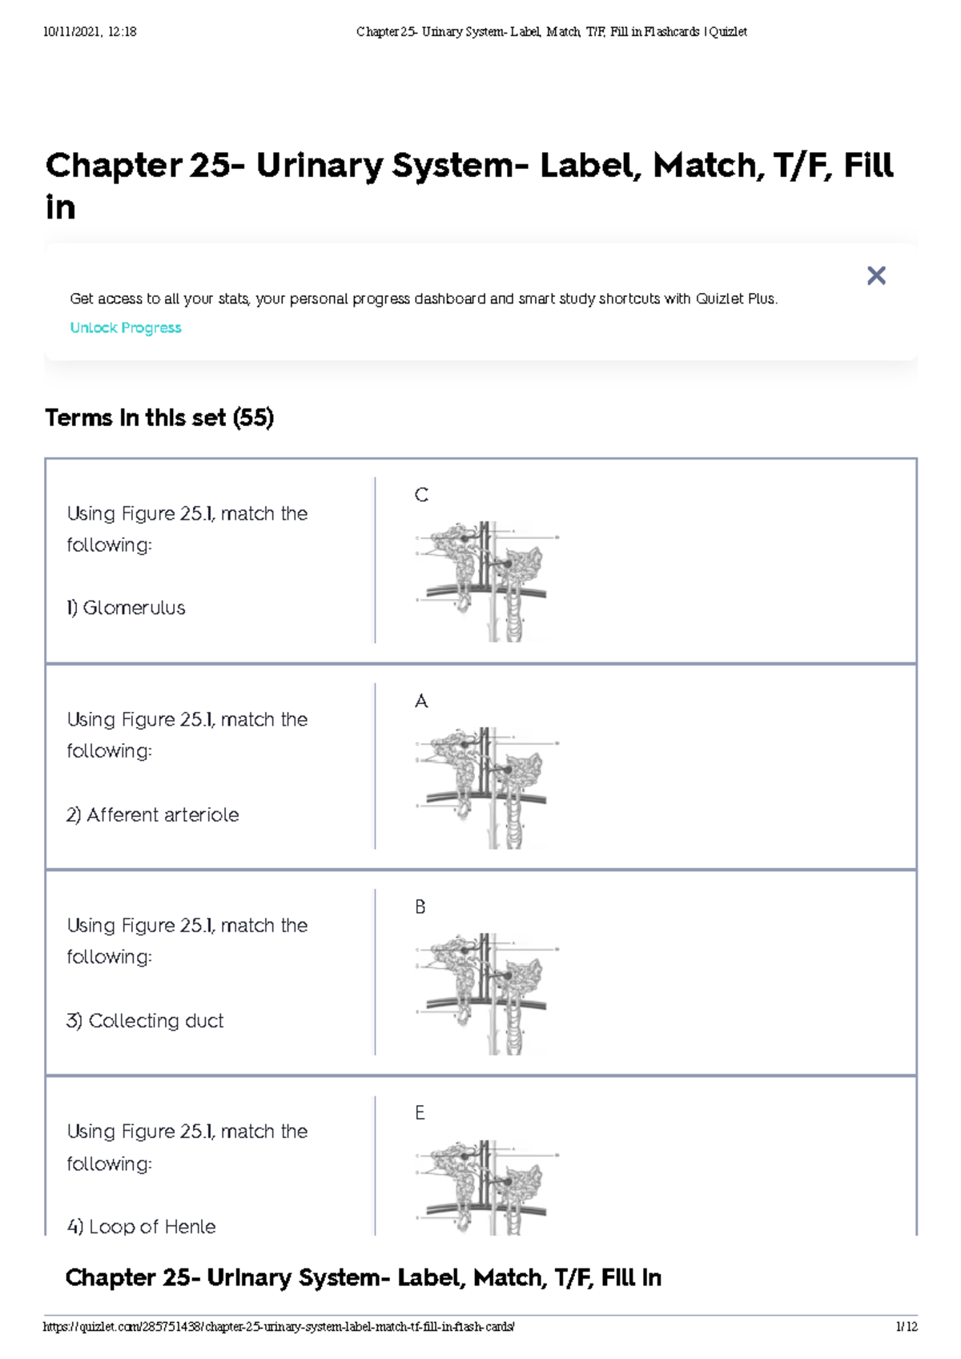
Task: Click answer letter A for Afferent arteriole
Action: click(x=421, y=702)
